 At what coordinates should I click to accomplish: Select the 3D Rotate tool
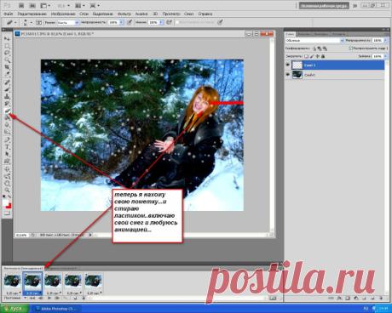[x=7, y=169]
